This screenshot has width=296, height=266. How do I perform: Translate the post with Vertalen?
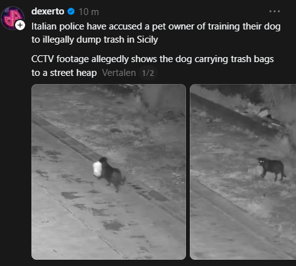[119, 73]
